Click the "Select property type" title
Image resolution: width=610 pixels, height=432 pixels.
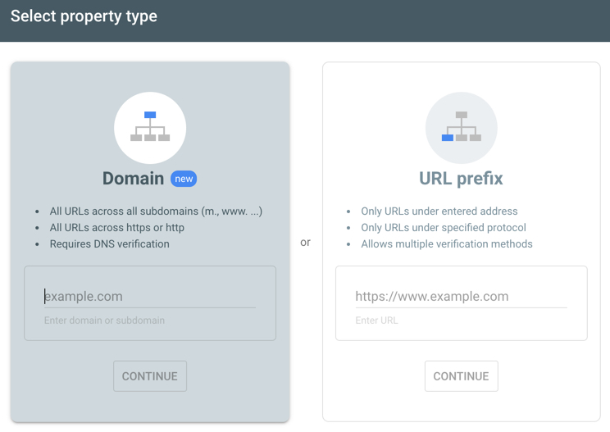tap(84, 16)
